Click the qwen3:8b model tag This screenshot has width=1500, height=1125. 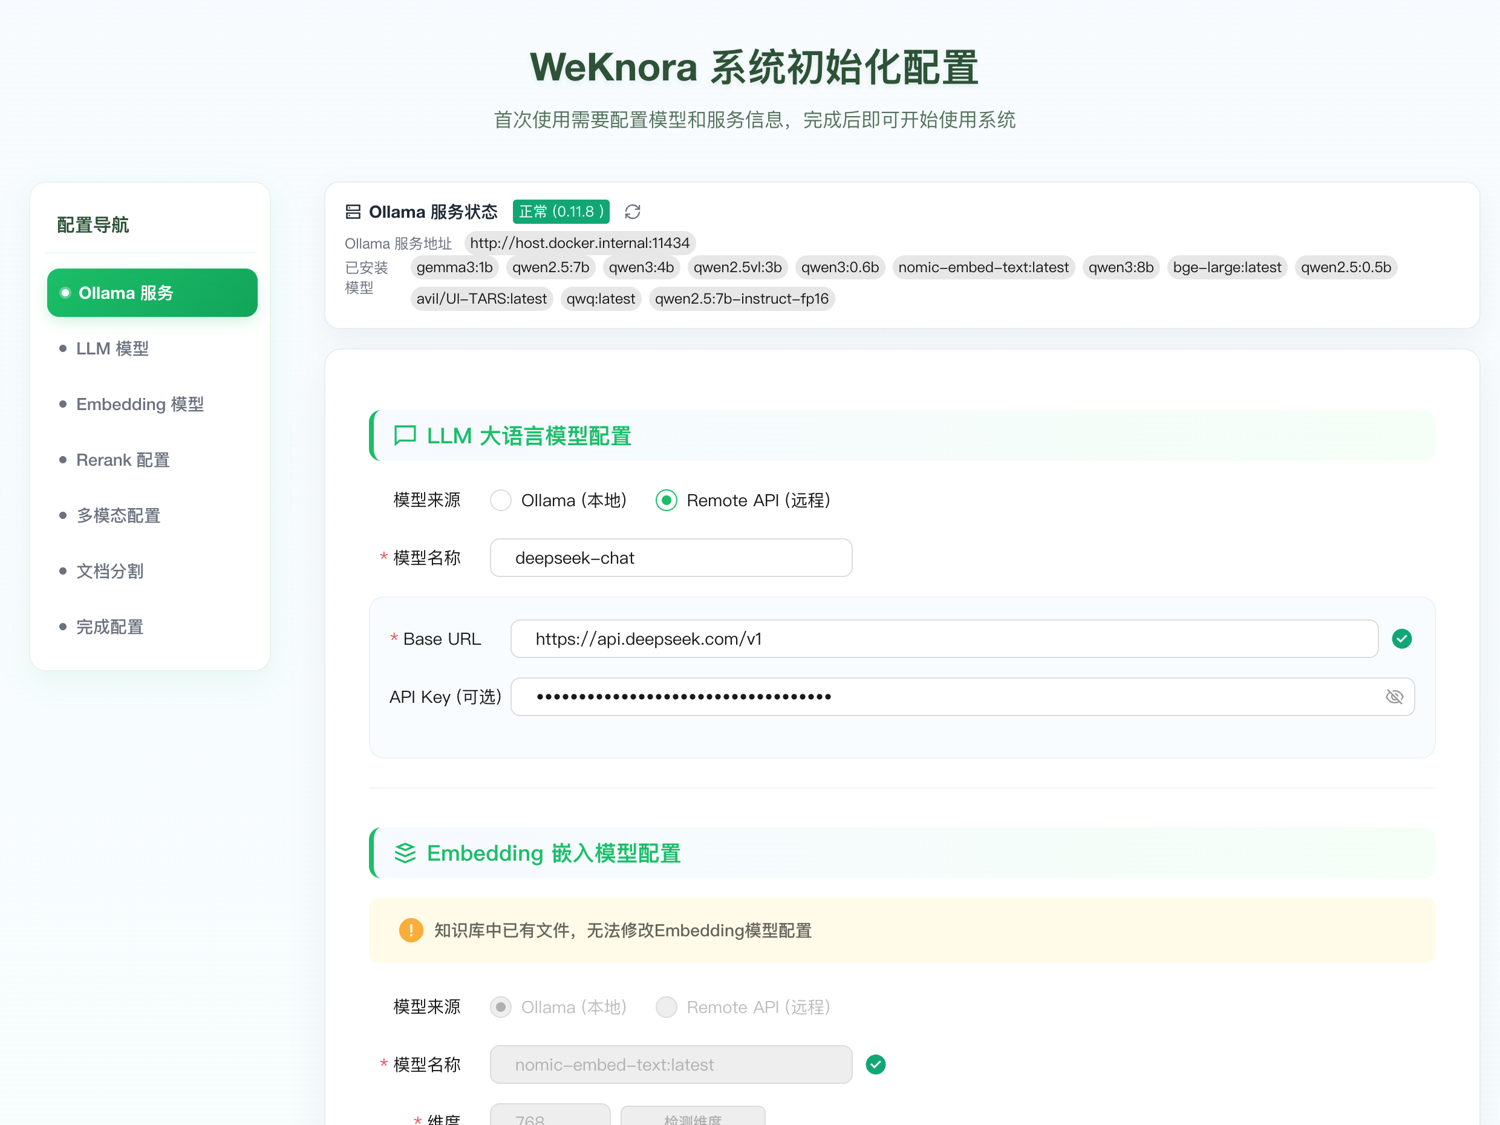click(1120, 267)
